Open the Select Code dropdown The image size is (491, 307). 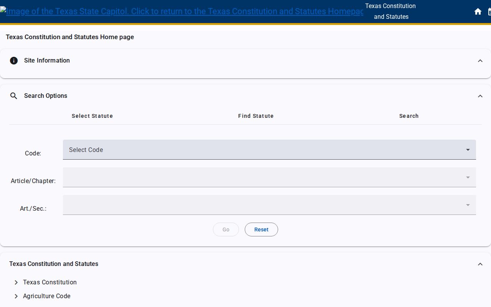click(x=269, y=150)
